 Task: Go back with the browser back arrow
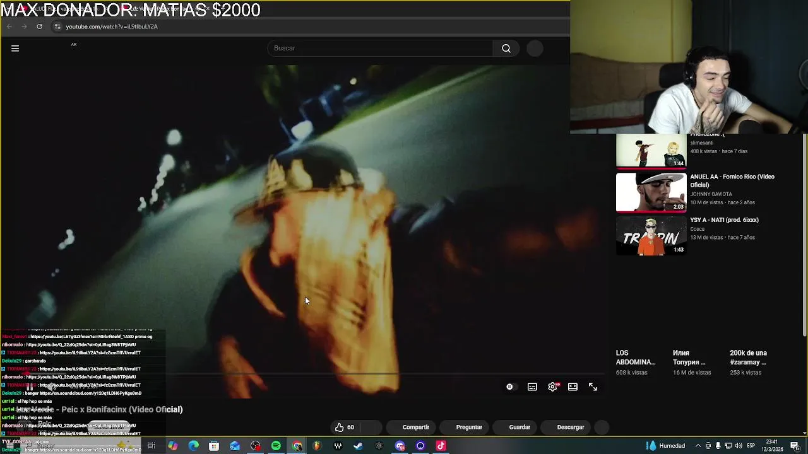pyautogui.click(x=9, y=26)
